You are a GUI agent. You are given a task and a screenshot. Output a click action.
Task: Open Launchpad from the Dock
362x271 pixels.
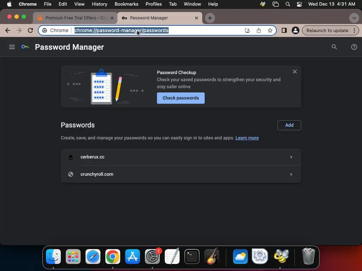(x=73, y=257)
